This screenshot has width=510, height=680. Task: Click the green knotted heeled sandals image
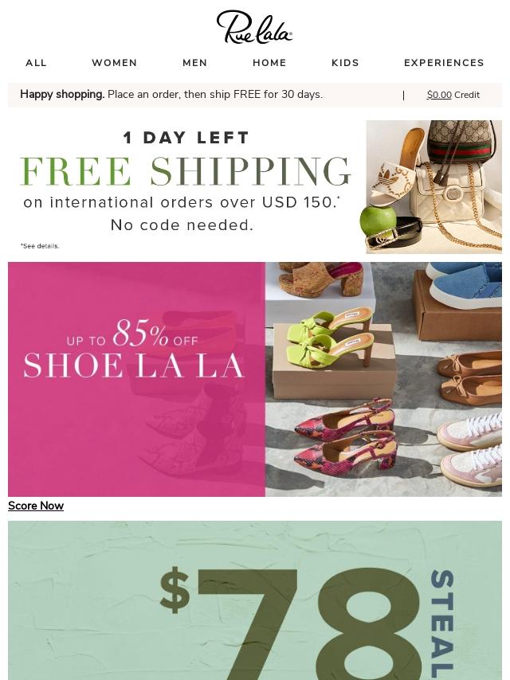coord(330,334)
